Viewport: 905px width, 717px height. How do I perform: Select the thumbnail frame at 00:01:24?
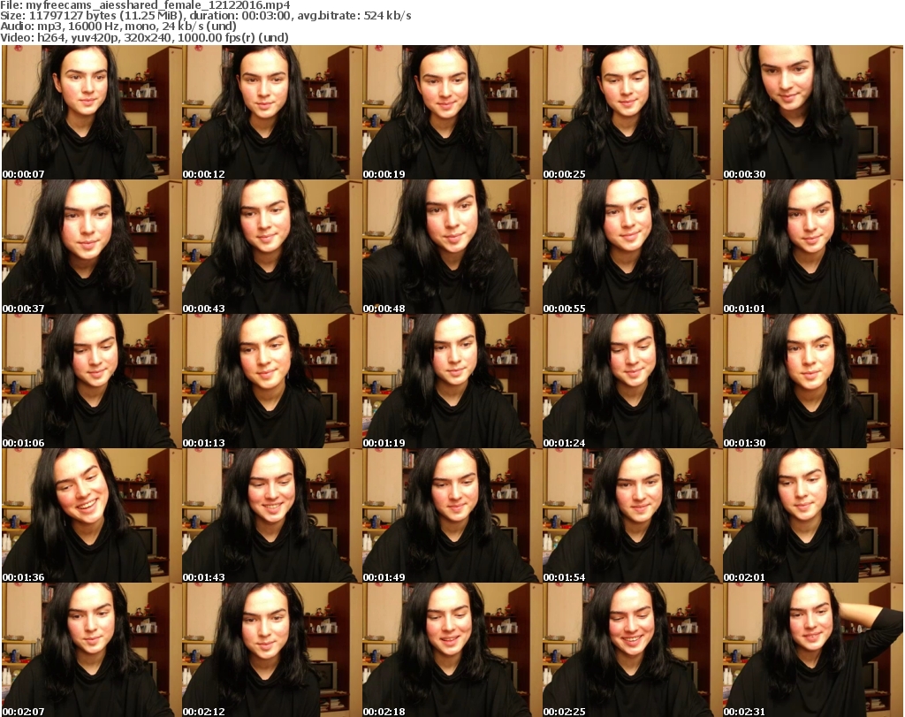pyautogui.click(x=633, y=381)
